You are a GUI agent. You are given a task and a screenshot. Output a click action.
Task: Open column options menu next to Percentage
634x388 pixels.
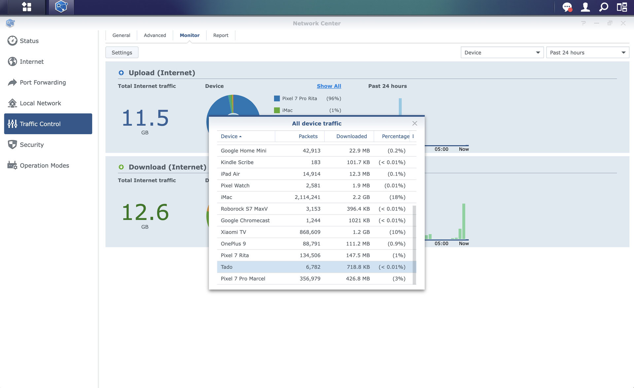pyautogui.click(x=413, y=136)
